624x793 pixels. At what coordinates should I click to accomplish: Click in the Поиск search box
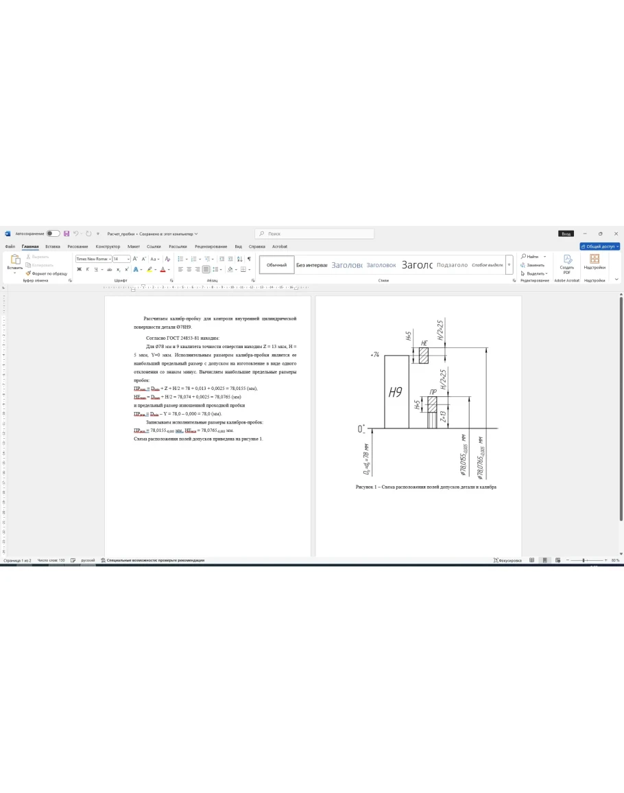point(315,233)
